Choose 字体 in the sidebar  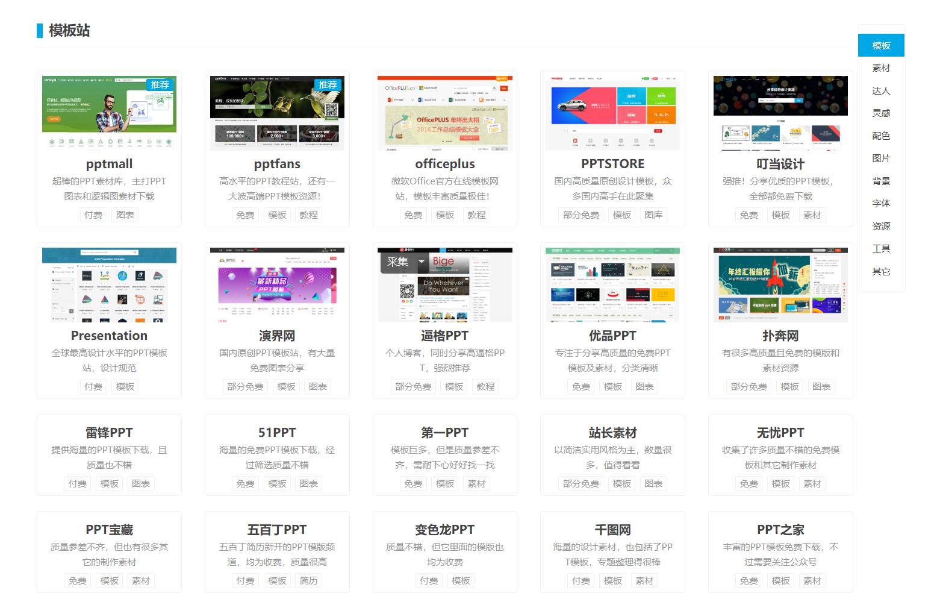[881, 204]
